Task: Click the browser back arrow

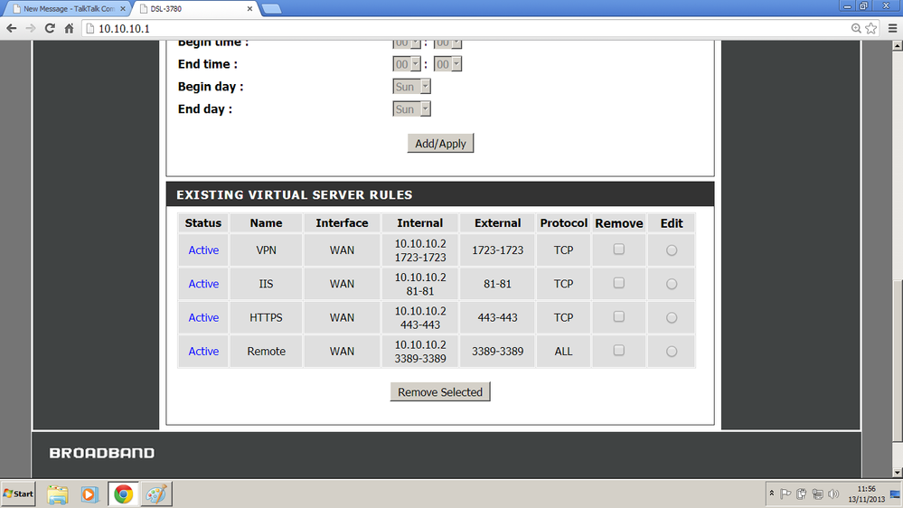Action: [11, 28]
